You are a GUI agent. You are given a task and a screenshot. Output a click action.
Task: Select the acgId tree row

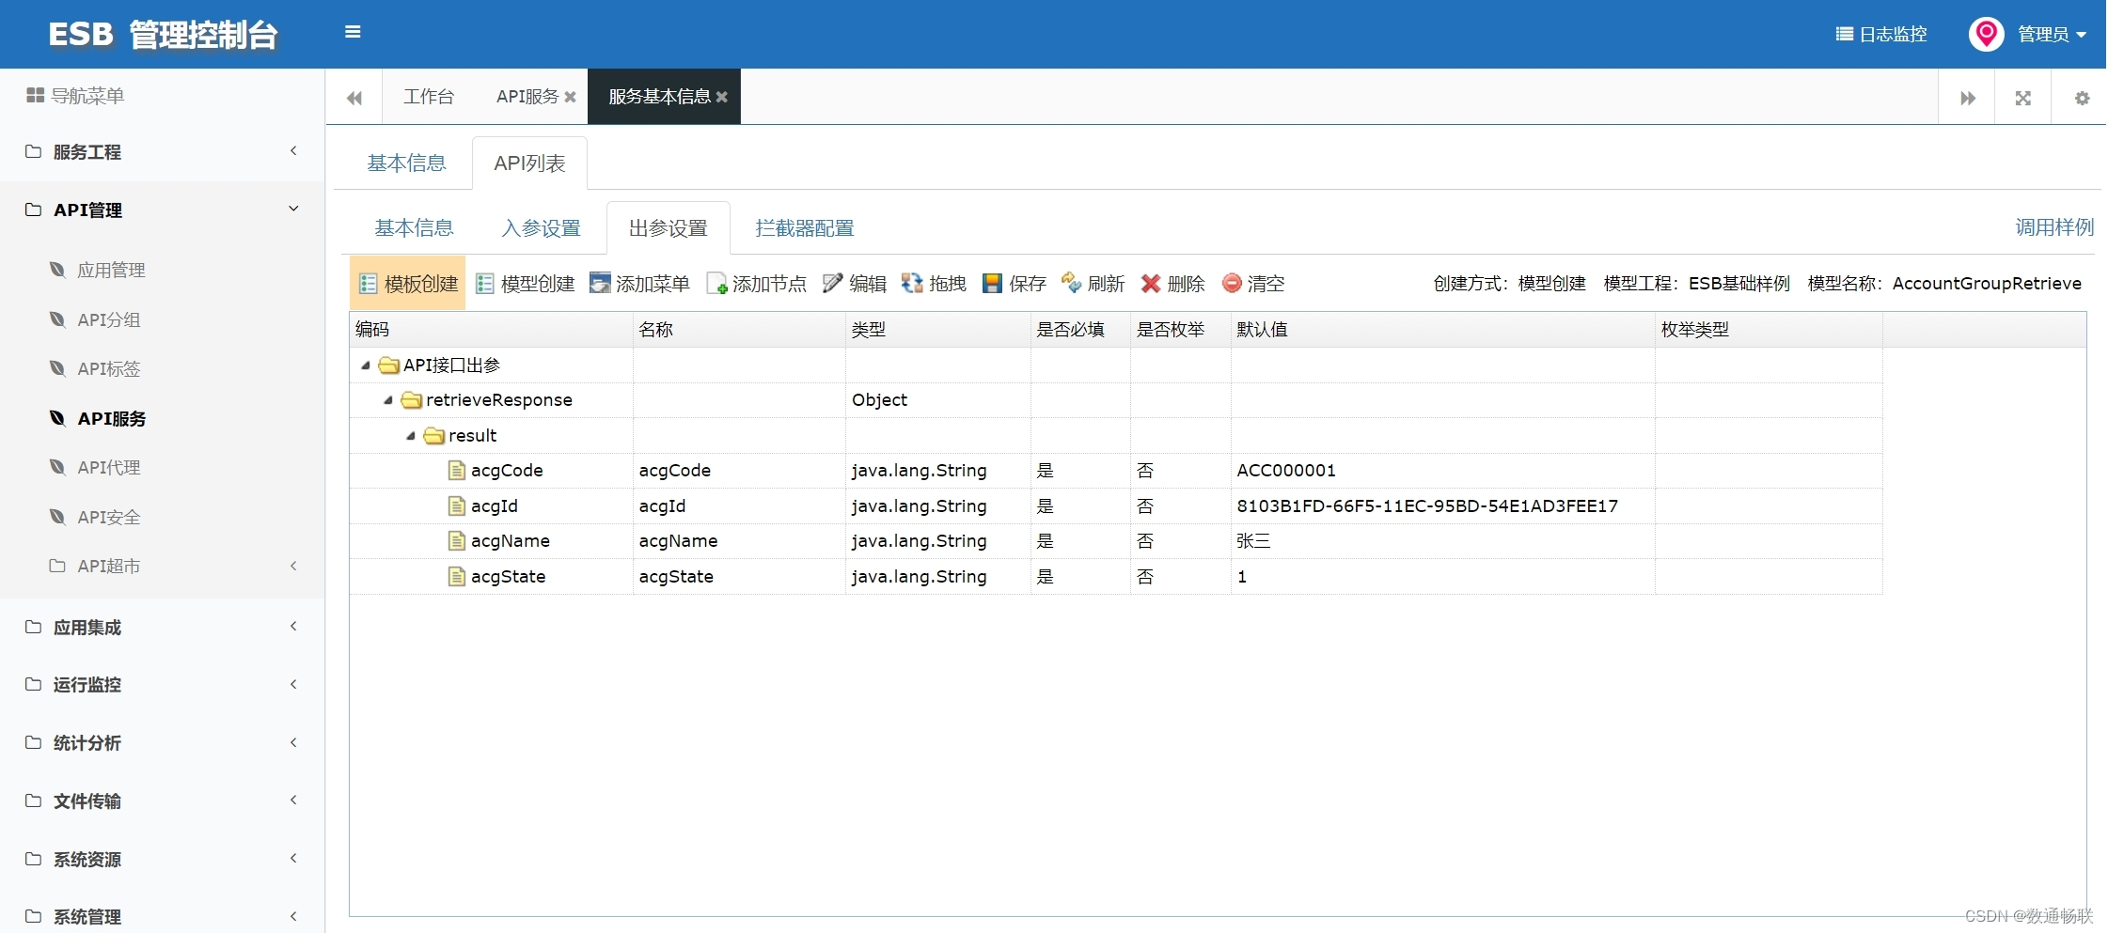pos(1115,506)
